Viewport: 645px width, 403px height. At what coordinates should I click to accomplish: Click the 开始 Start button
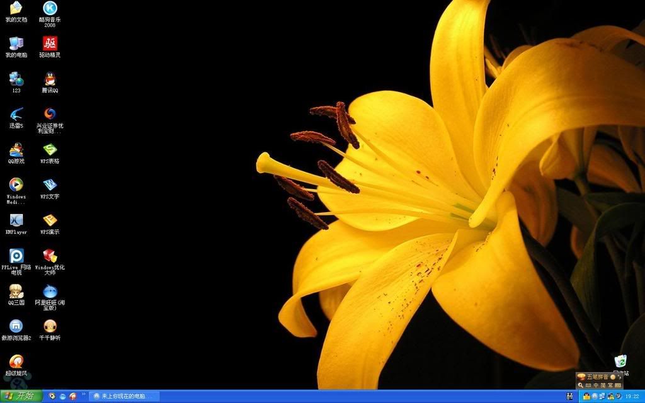pyautogui.click(x=21, y=396)
